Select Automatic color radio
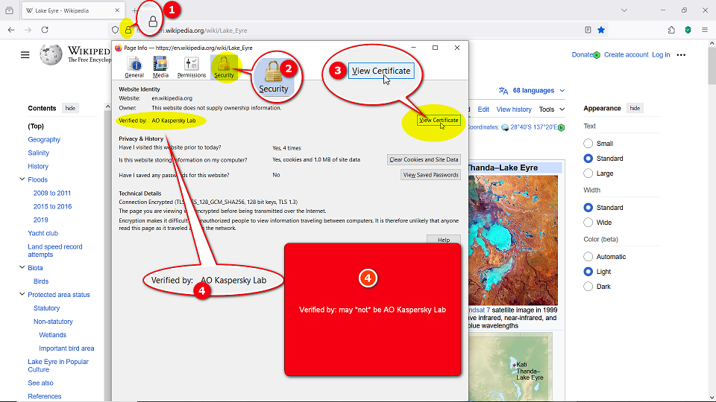The image size is (716, 402). pyautogui.click(x=588, y=257)
